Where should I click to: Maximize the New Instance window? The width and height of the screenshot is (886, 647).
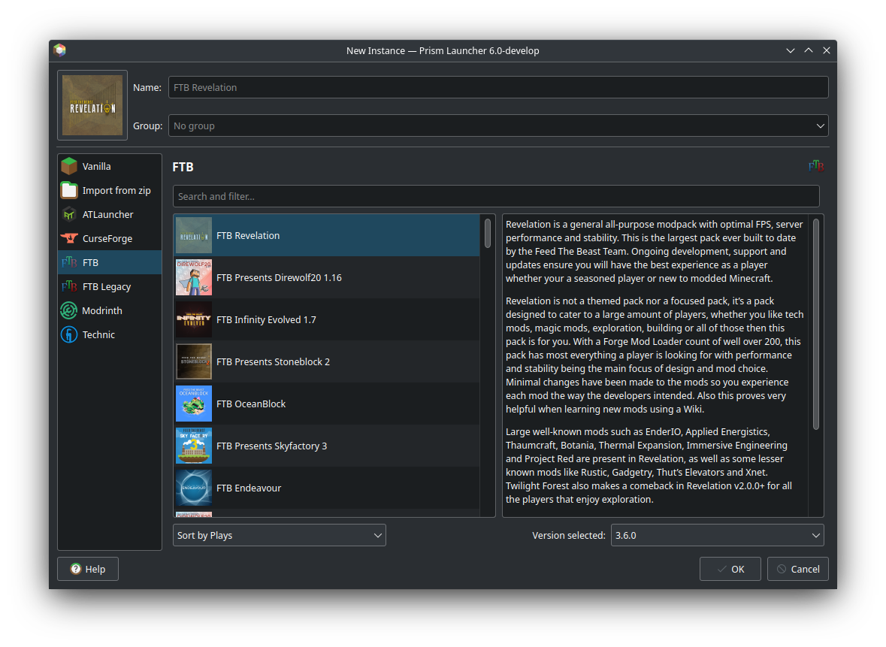click(x=809, y=50)
